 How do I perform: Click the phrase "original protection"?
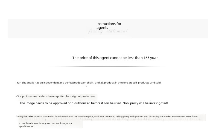point(83,96)
